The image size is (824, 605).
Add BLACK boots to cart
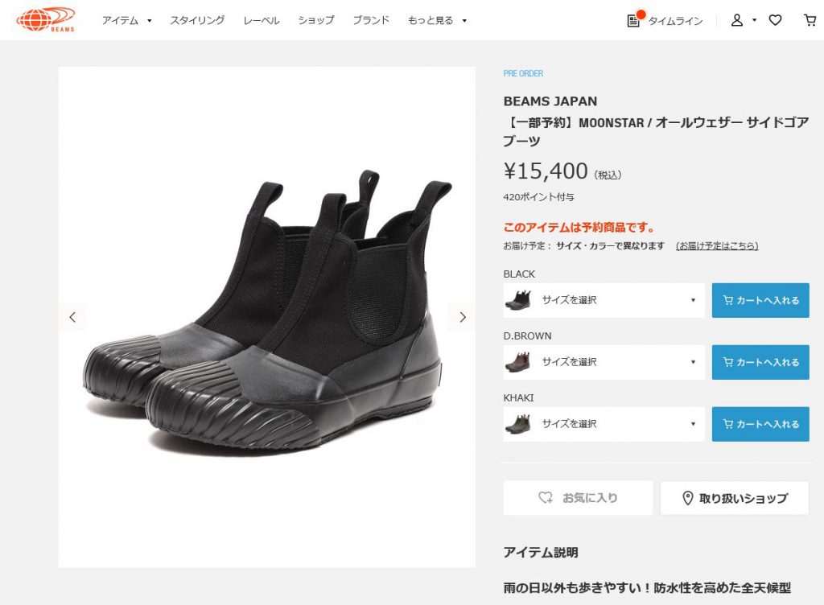(760, 300)
